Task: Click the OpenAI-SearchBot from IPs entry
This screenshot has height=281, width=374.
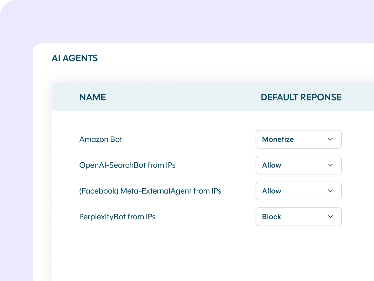Action: pyautogui.click(x=127, y=165)
